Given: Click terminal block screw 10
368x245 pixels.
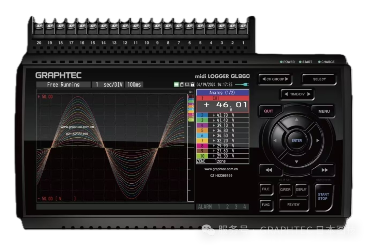Looking at the screenshot, I should click(147, 26).
